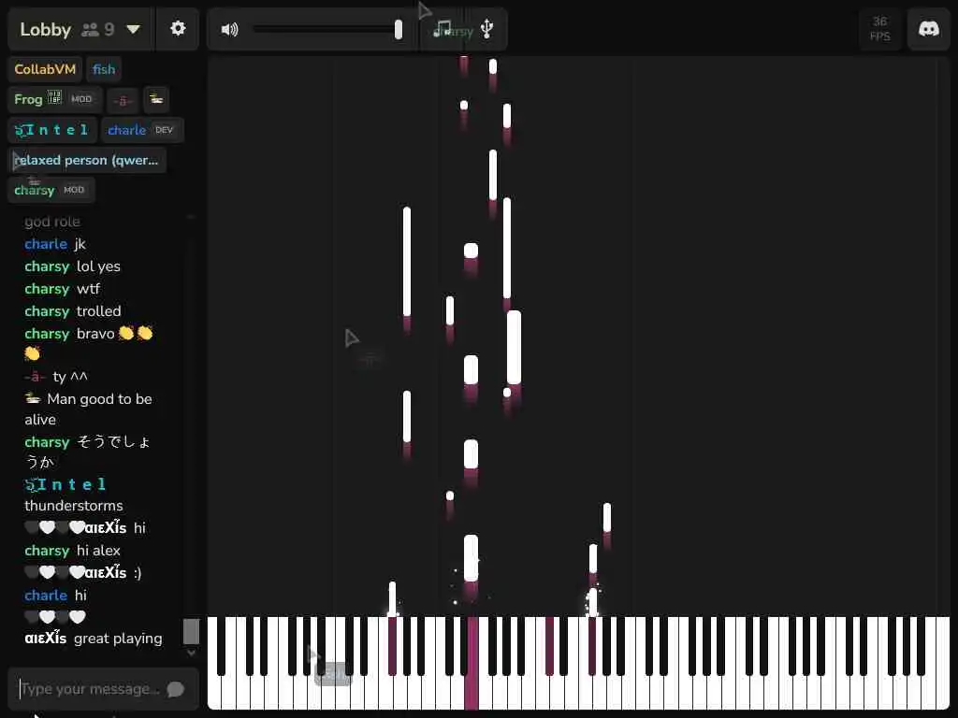Click the participants count icon
958x718 pixels.
tap(91, 29)
